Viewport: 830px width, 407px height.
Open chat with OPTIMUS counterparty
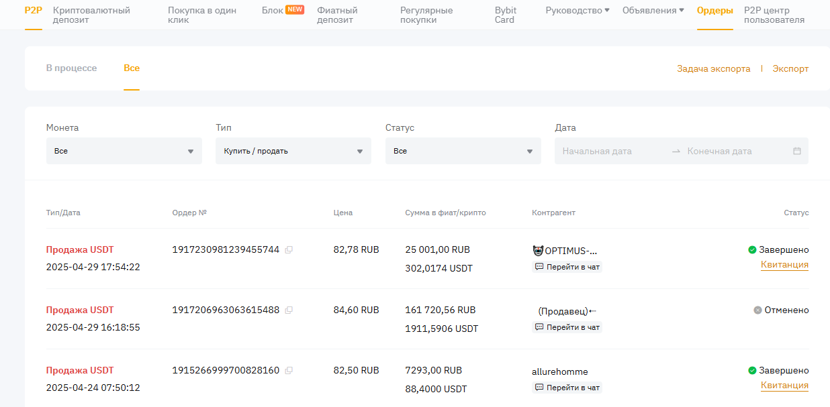click(567, 267)
